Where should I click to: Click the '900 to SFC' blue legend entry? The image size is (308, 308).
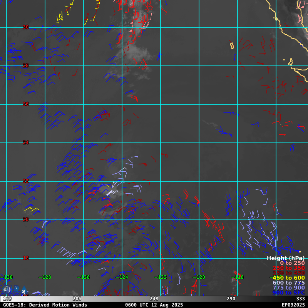(288, 293)
